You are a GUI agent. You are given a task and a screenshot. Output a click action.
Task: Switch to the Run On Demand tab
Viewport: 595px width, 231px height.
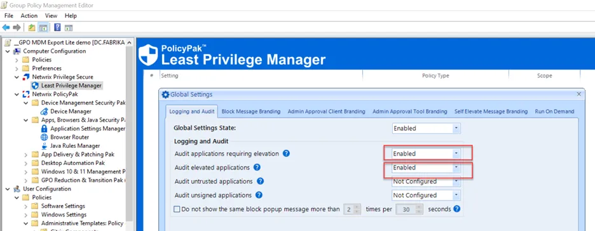(x=554, y=111)
